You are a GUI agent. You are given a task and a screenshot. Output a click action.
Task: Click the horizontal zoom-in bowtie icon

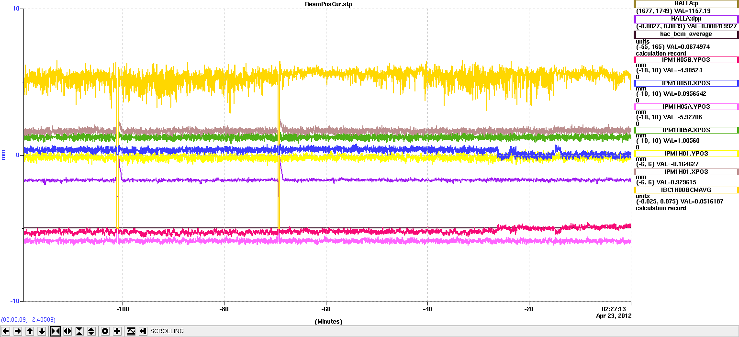(56, 331)
